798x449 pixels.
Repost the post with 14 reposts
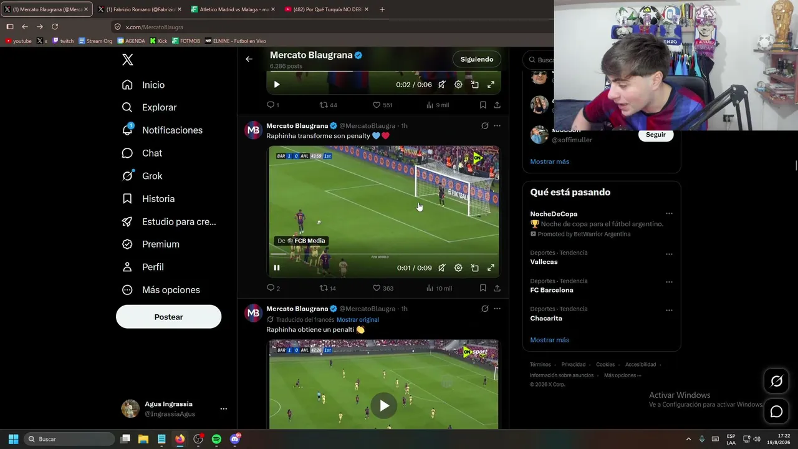click(x=328, y=288)
